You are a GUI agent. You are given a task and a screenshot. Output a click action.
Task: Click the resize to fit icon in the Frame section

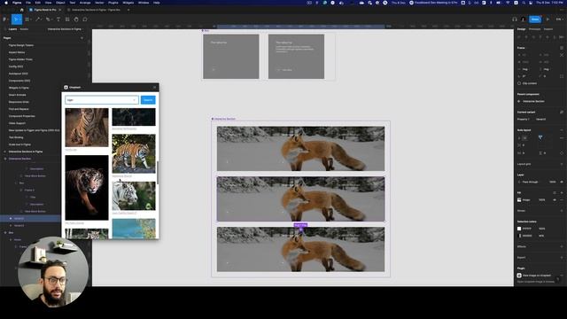click(562, 48)
